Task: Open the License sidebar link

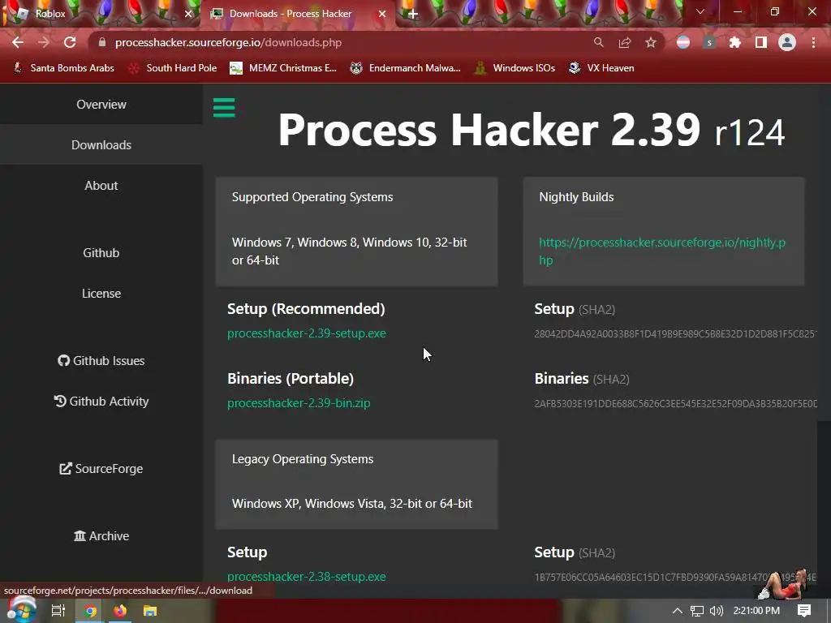Action: tap(101, 293)
